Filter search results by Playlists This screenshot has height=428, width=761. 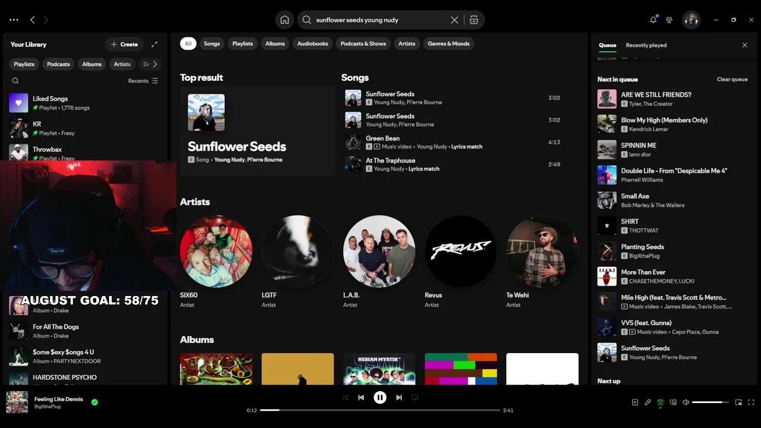(x=243, y=43)
